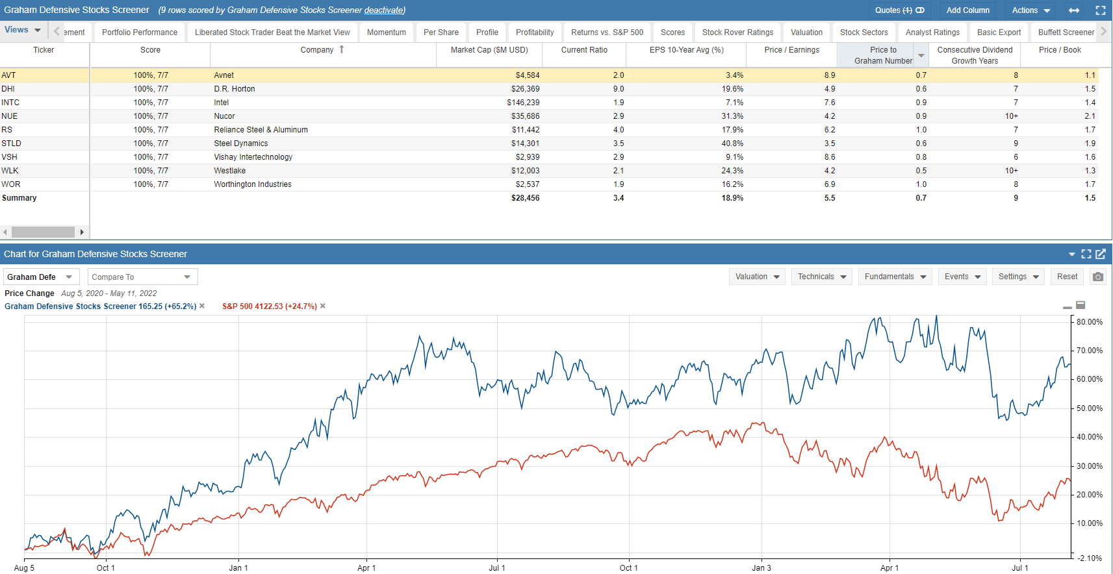Open Price to Graham Number column dropdown arrow

[921, 55]
